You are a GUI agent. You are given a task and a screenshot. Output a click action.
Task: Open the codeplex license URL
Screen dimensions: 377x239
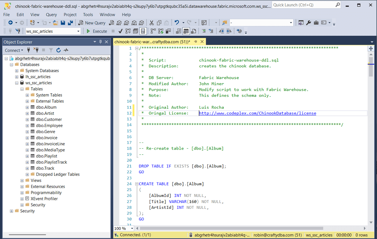pyautogui.click(x=258, y=113)
